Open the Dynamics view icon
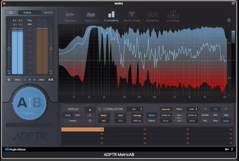Screen dimensions: 239x161 (152, 16)
